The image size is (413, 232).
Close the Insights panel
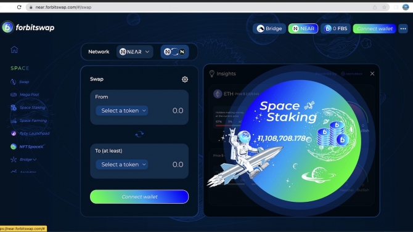pos(372,74)
